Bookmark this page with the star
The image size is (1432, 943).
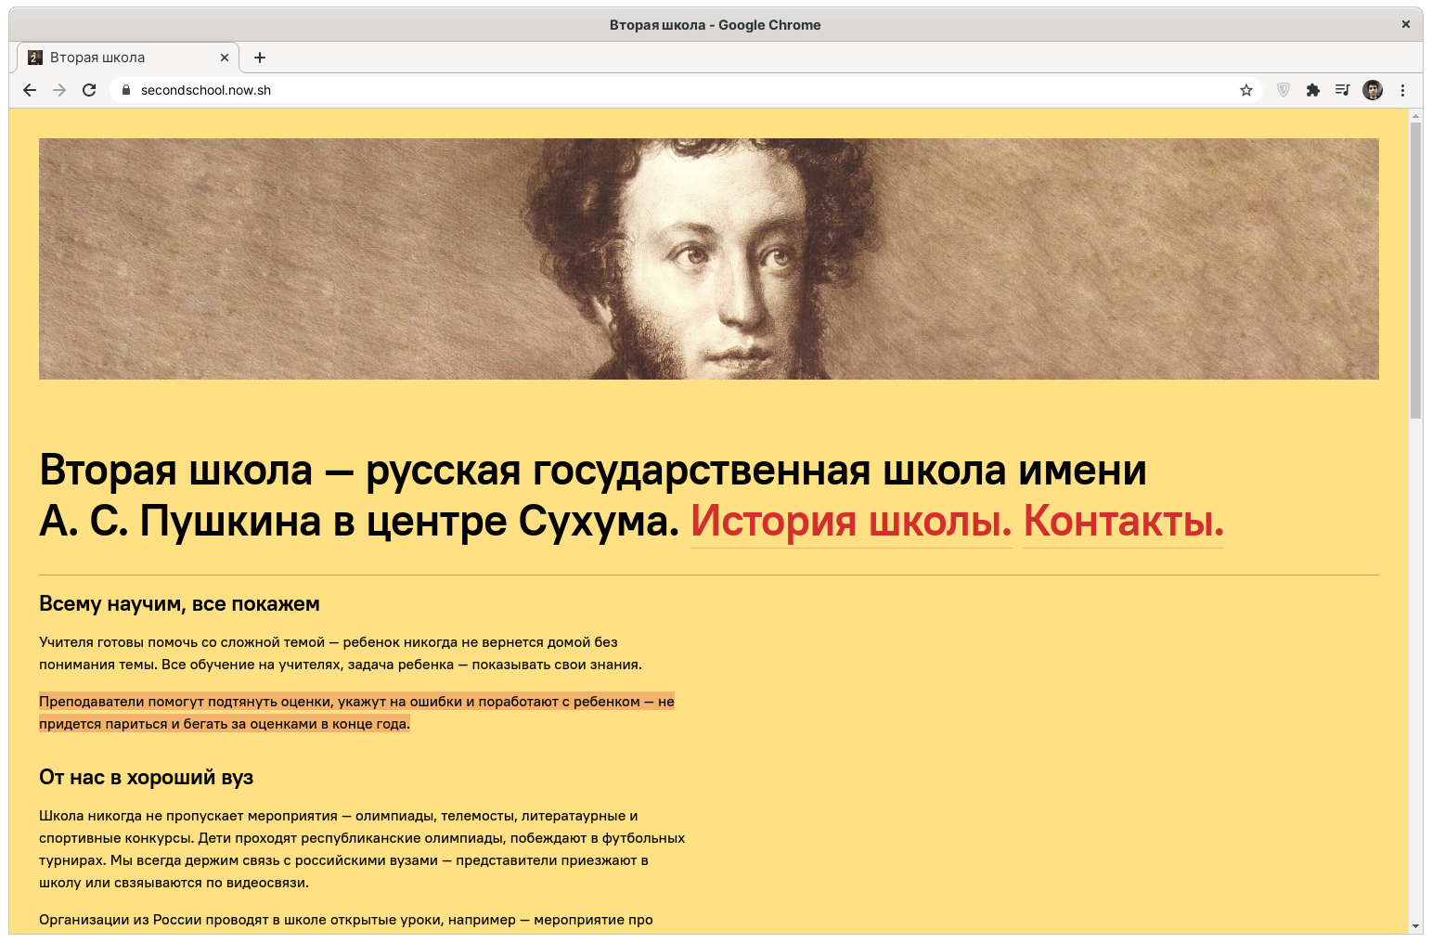point(1246,90)
